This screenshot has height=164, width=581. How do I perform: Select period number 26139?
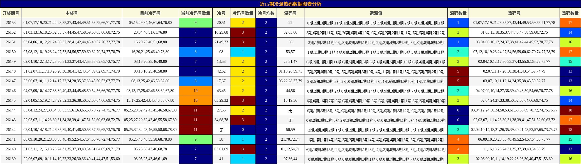pos(11,159)
